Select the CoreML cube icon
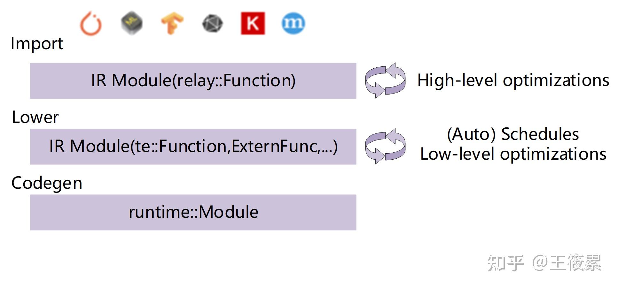Image resolution: width=618 pixels, height=288 pixels. (x=132, y=23)
